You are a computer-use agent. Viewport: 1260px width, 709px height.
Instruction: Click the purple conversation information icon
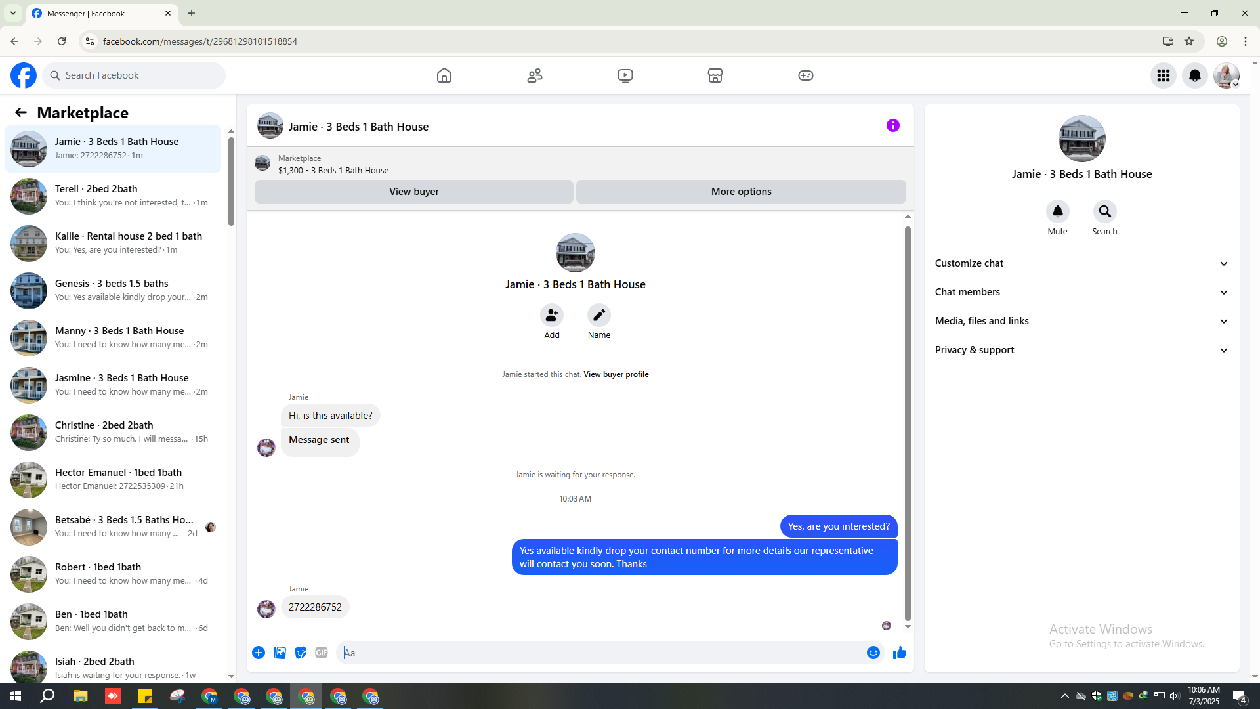pyautogui.click(x=892, y=125)
